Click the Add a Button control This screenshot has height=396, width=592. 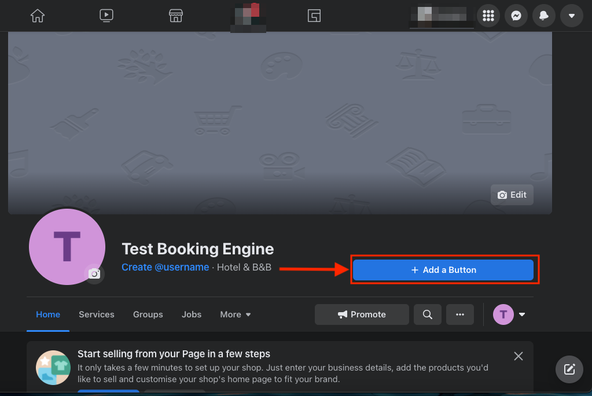[443, 269]
